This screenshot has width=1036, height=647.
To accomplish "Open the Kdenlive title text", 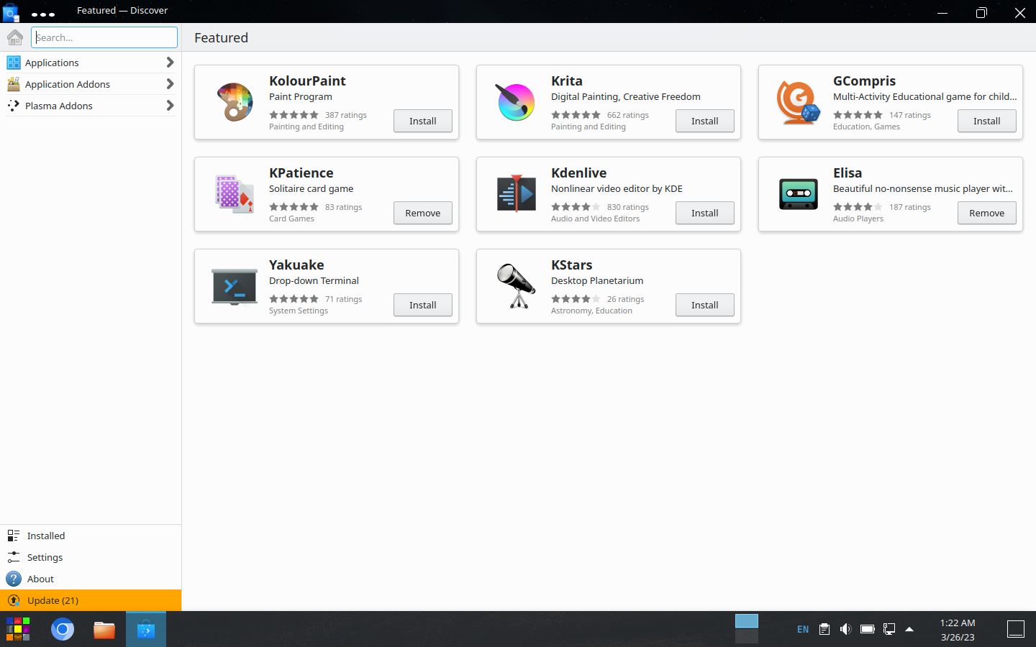I will coord(578,173).
